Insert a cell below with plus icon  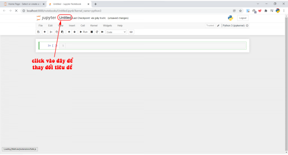45,32
